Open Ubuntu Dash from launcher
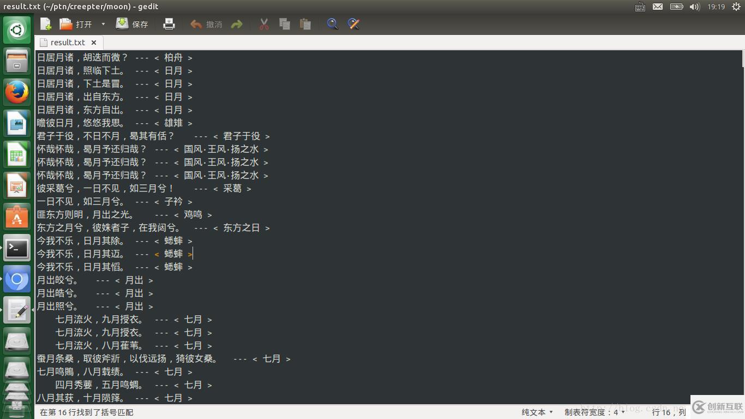This screenshot has width=745, height=419. tap(17, 29)
